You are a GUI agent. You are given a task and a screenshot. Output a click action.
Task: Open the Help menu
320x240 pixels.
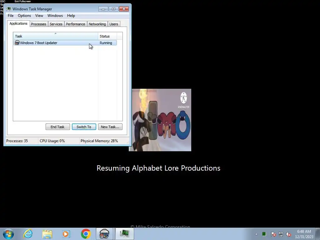71,16
